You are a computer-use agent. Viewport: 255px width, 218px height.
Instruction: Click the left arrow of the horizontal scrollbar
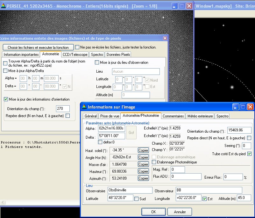pyautogui.click(x=2, y=202)
